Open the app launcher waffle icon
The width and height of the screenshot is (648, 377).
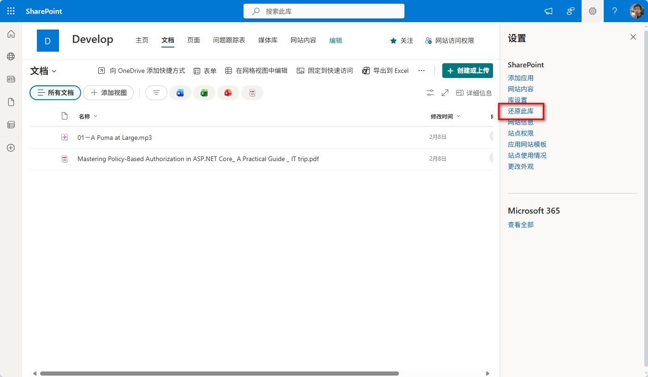pyautogui.click(x=11, y=11)
